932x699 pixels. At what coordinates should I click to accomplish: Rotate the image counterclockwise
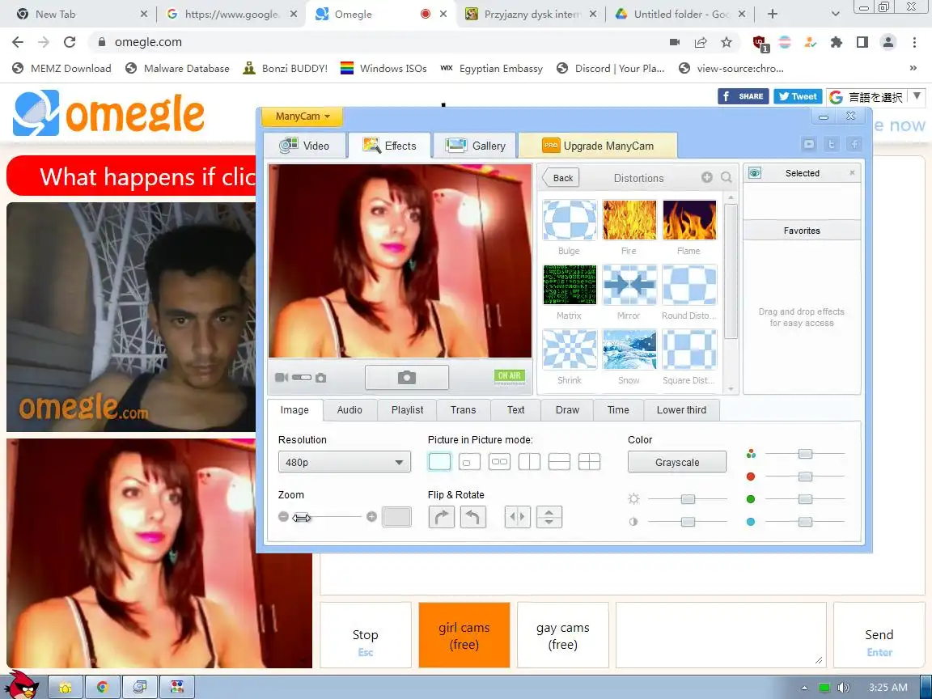[x=472, y=516]
